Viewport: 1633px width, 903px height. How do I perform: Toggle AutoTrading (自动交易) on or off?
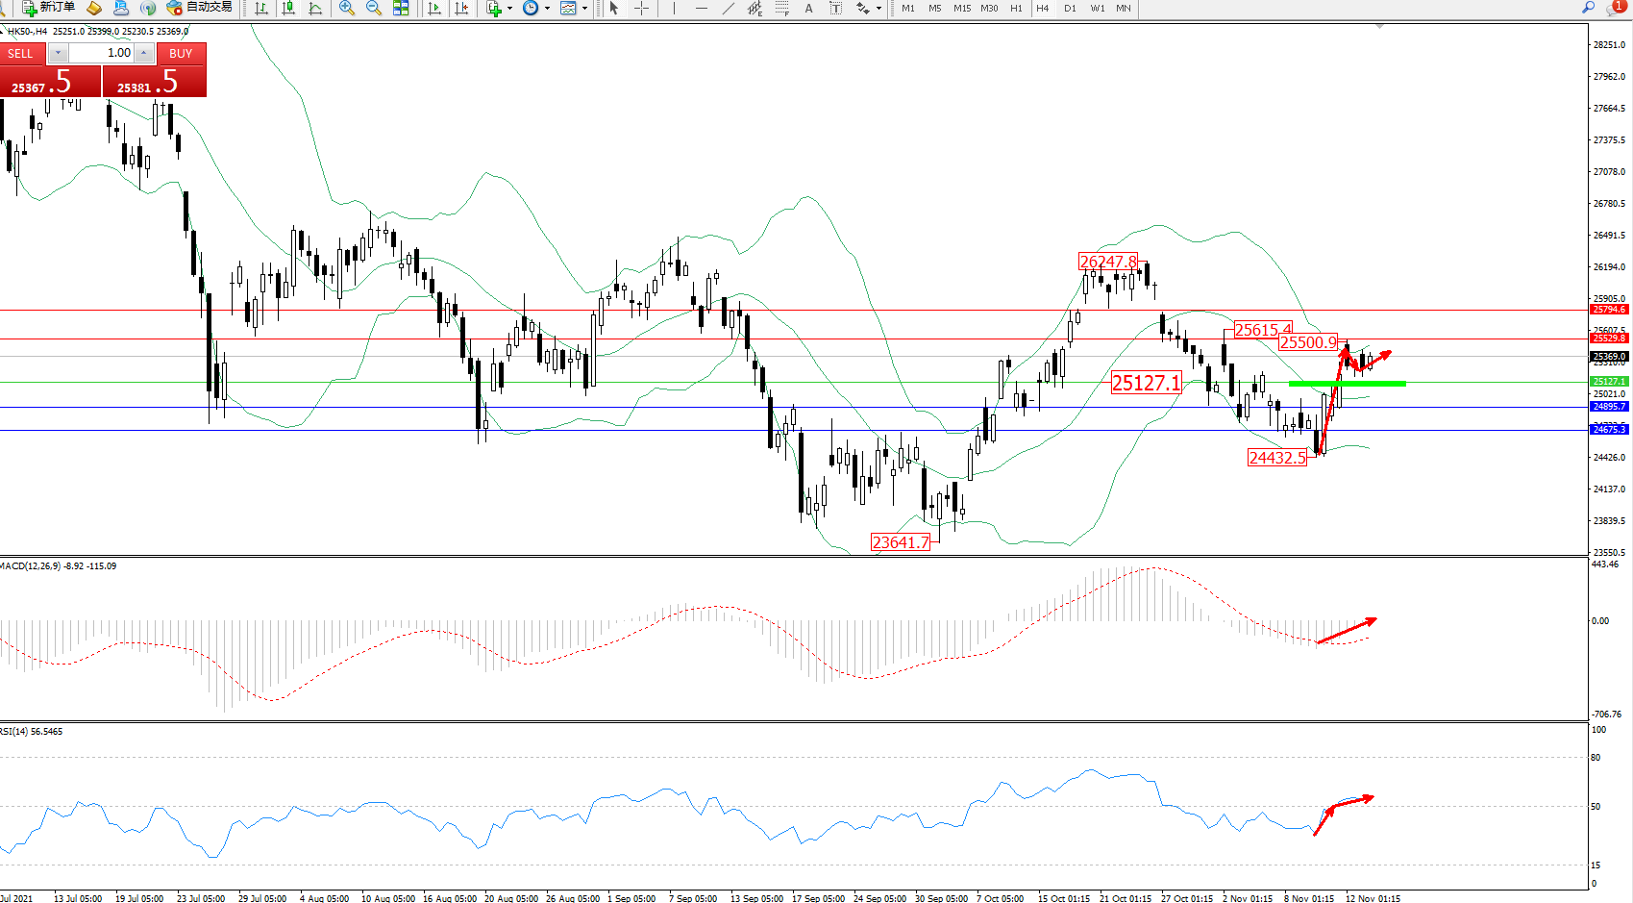[199, 8]
